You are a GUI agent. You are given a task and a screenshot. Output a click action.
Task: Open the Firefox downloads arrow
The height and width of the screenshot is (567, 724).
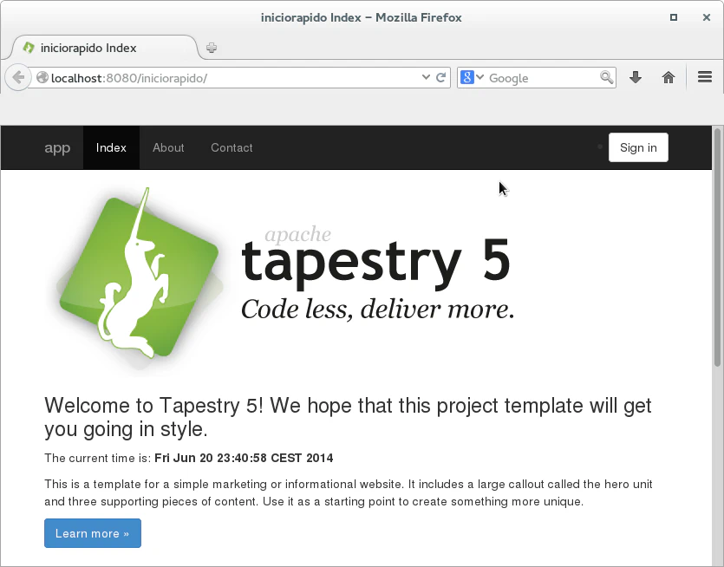[x=636, y=77]
